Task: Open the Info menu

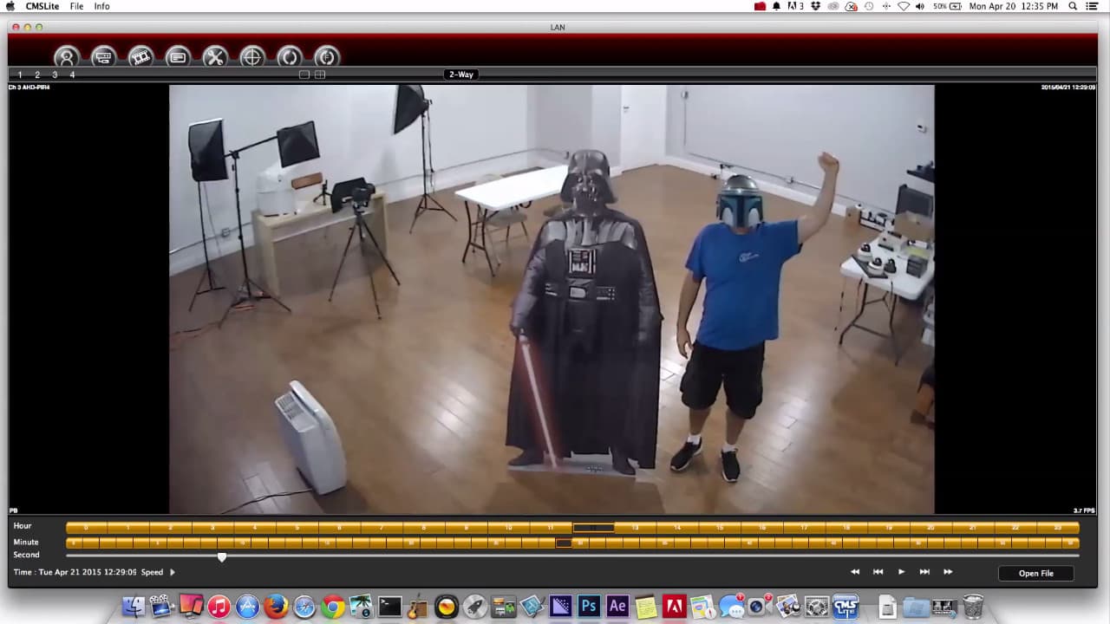Action: click(101, 6)
